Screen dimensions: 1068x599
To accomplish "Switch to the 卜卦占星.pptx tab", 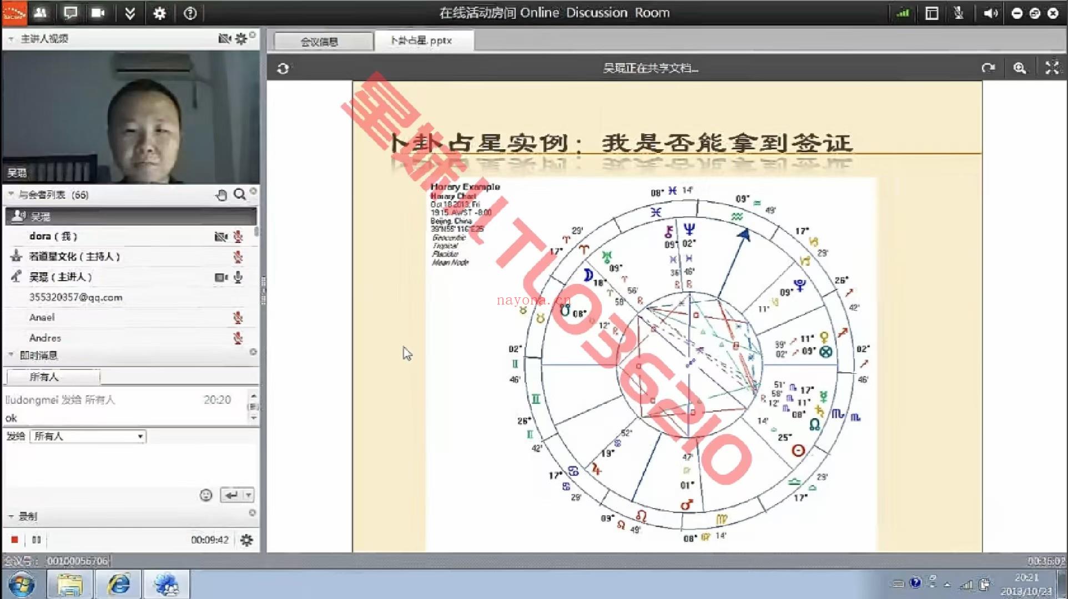I will (x=425, y=40).
